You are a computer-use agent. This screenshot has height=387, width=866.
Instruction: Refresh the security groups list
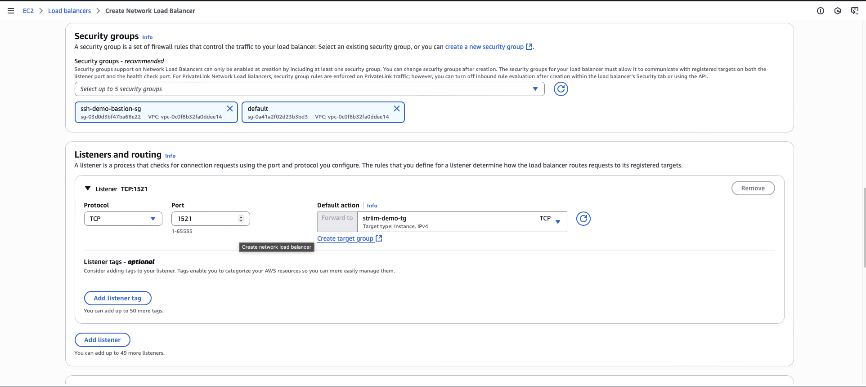point(561,89)
